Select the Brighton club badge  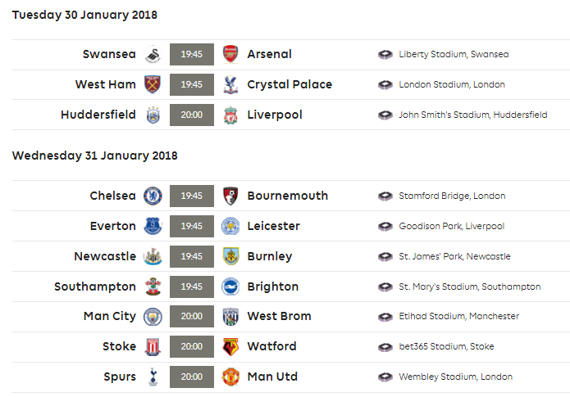230,286
